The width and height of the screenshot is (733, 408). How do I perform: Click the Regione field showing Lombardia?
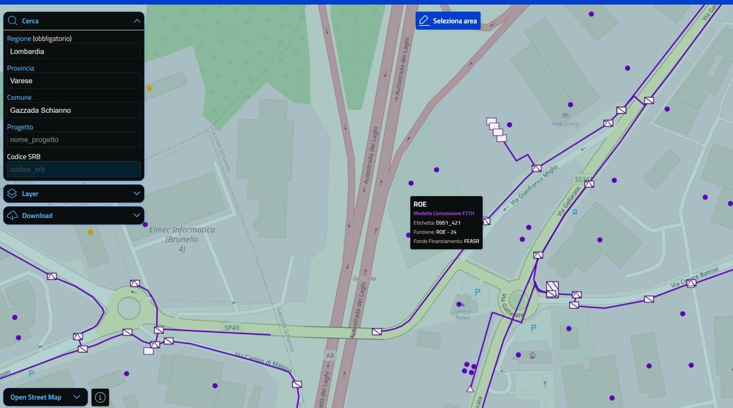pyautogui.click(x=74, y=51)
